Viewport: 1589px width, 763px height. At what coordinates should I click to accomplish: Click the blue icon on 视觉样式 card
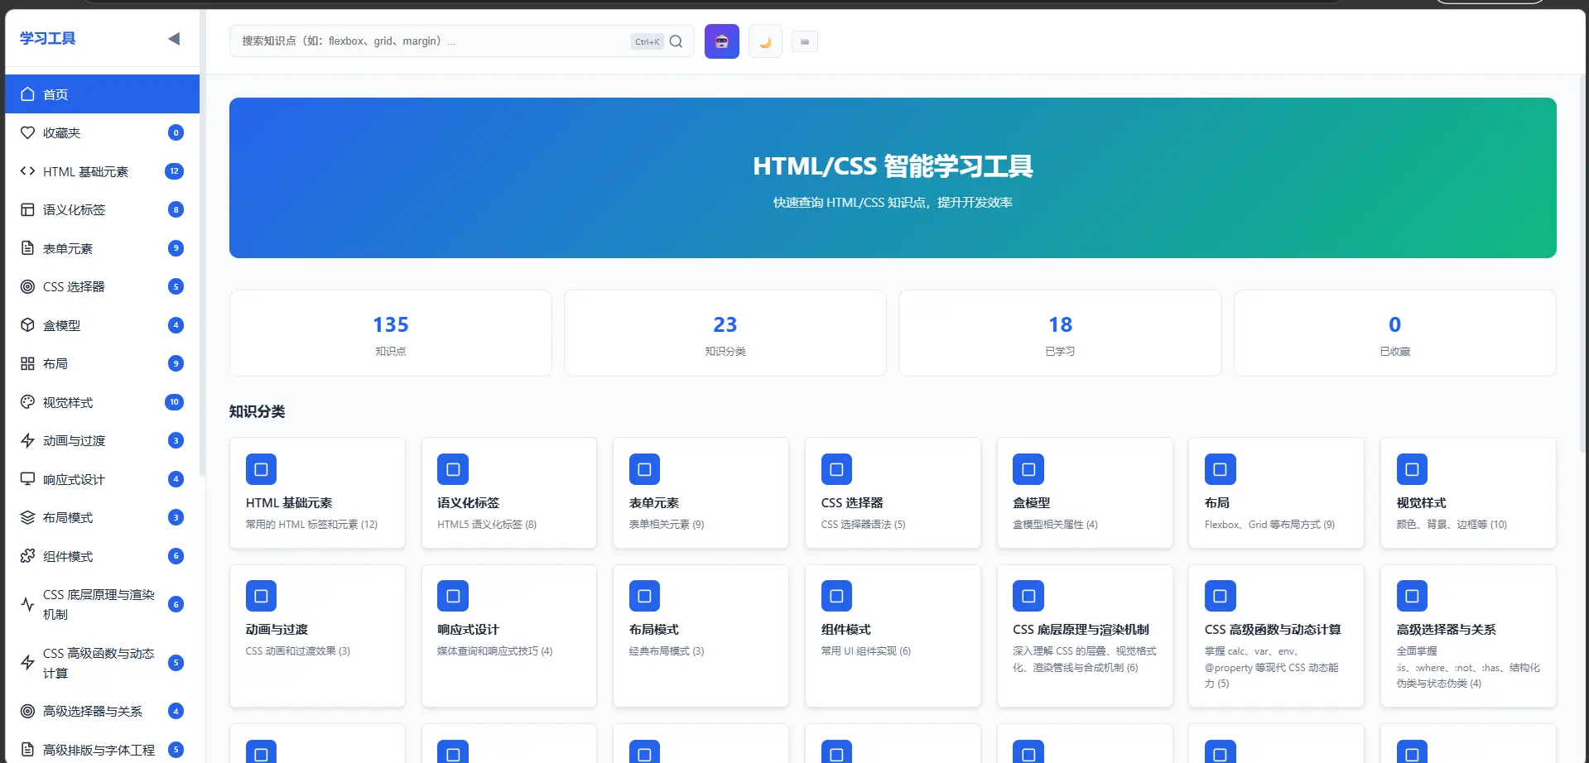point(1412,469)
